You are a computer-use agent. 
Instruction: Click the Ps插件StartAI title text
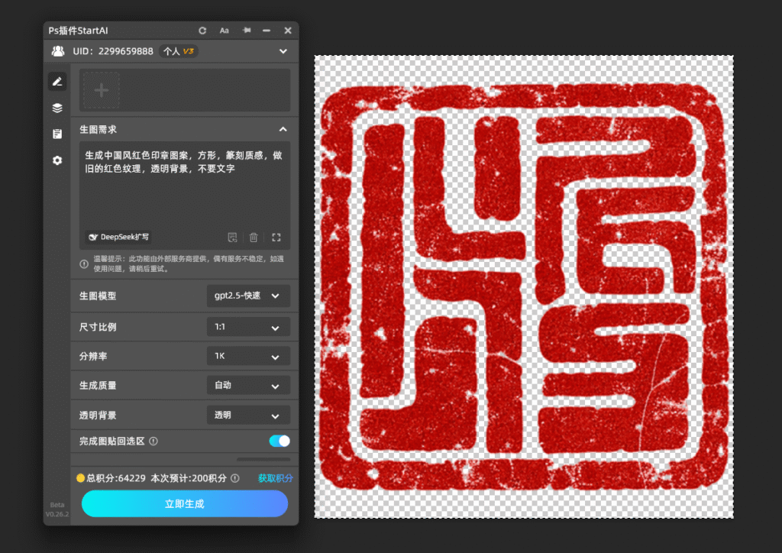(79, 31)
